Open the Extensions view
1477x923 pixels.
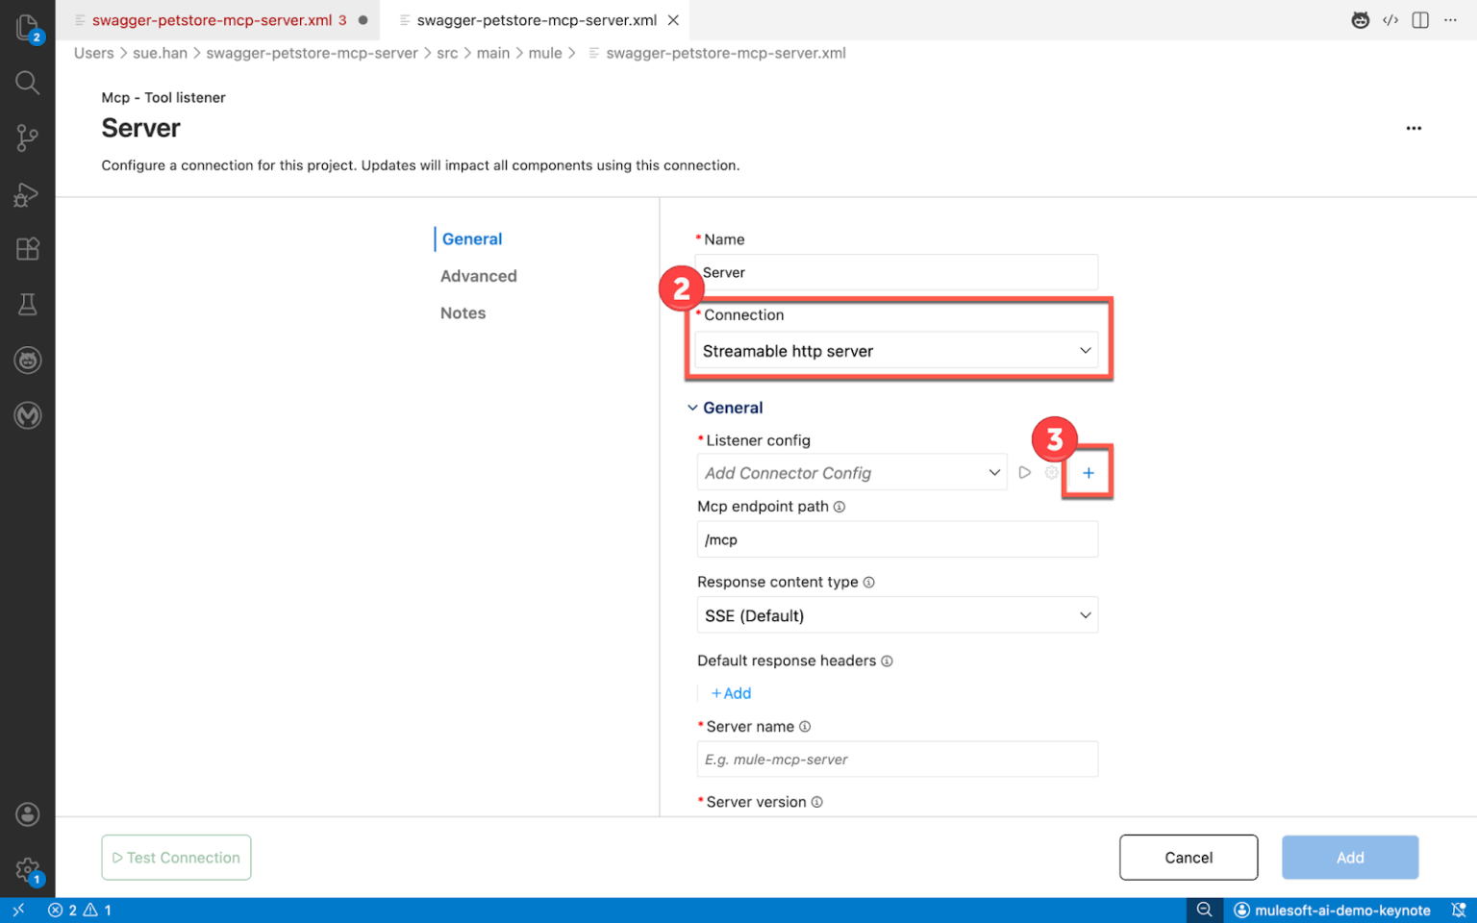pyautogui.click(x=27, y=249)
